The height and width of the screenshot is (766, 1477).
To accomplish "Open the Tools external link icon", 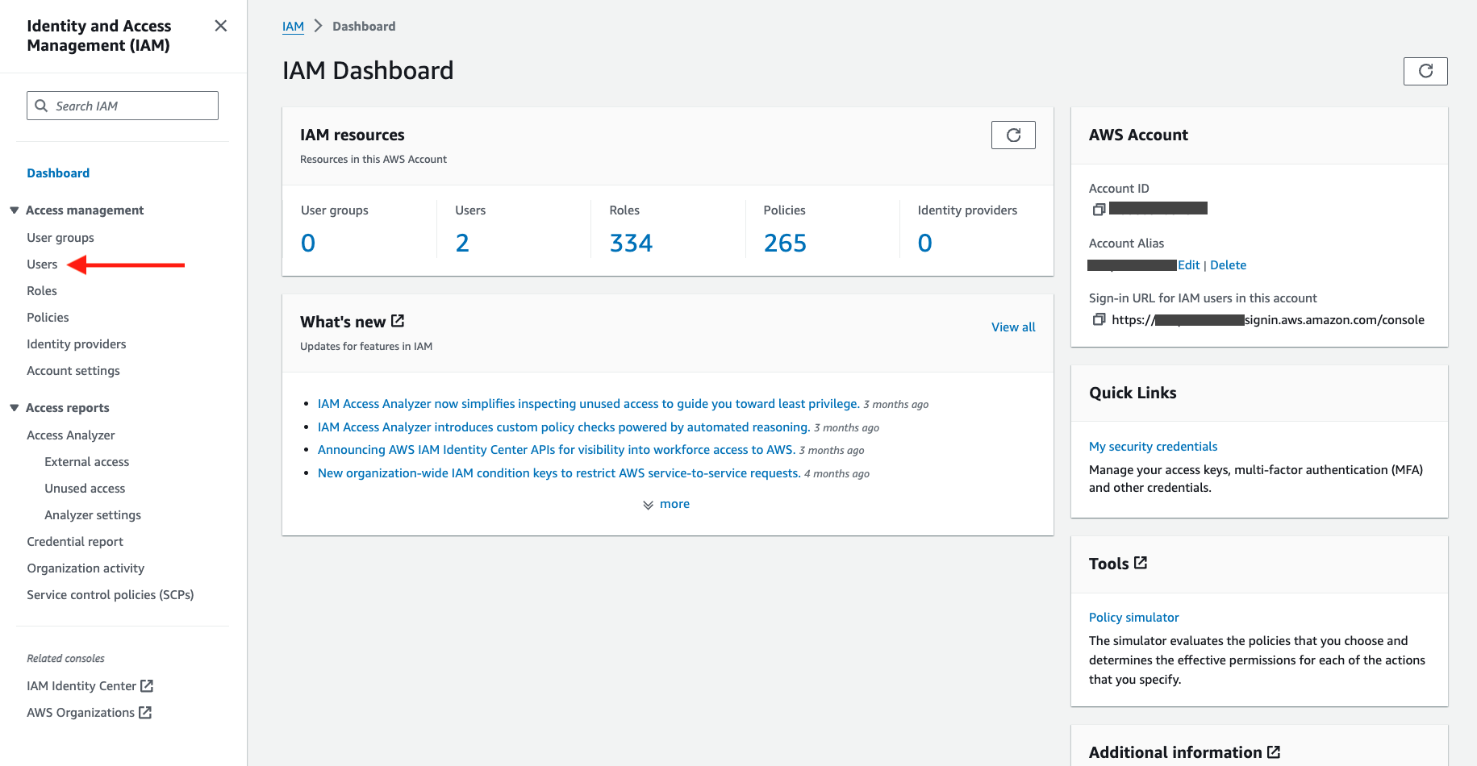I will [x=1141, y=563].
